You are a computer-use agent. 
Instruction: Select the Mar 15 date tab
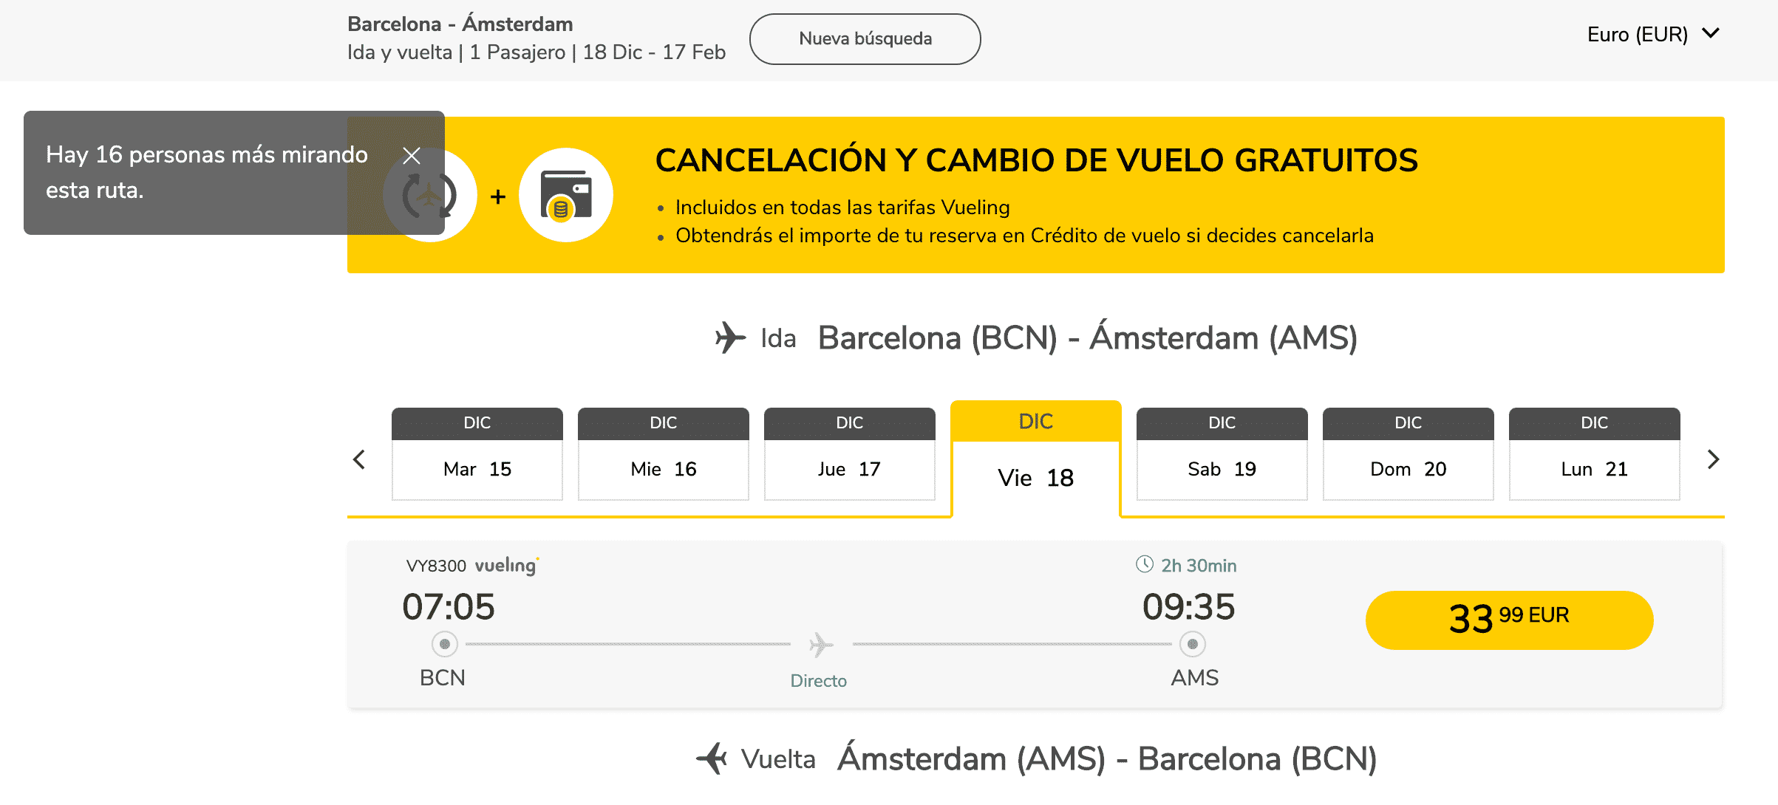pos(477,453)
